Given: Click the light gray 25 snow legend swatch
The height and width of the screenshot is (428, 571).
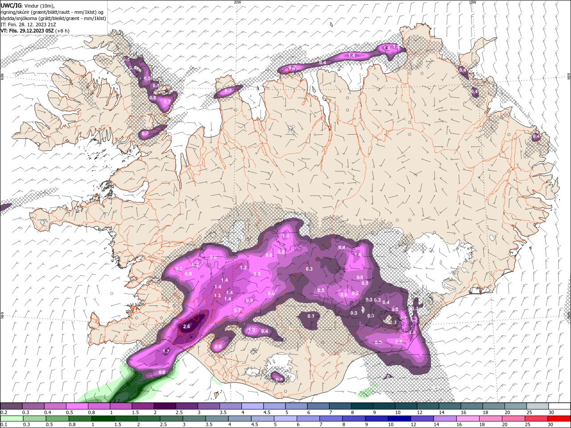Looking at the screenshot, I should click(x=538, y=406).
